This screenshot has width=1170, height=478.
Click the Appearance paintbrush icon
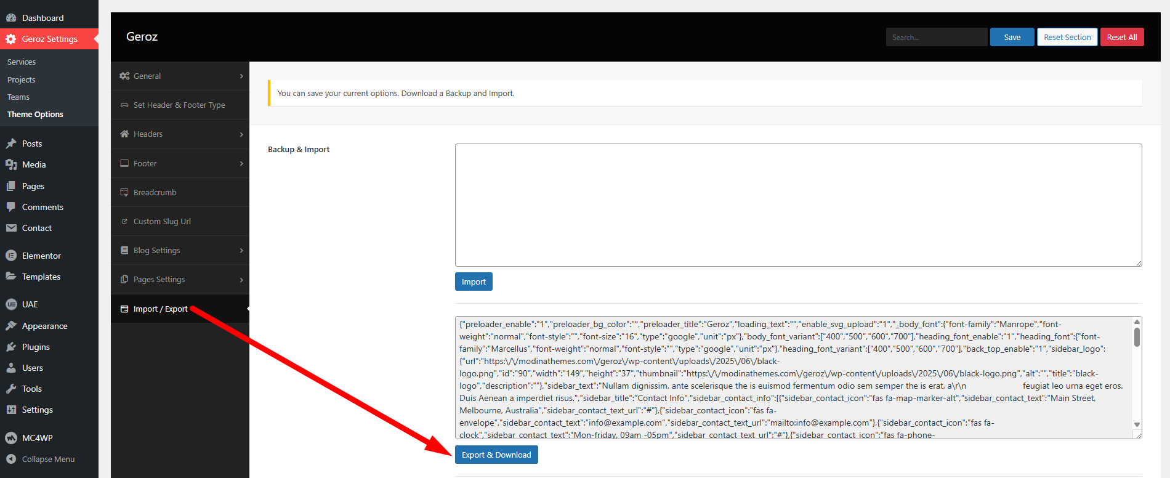pyautogui.click(x=11, y=326)
